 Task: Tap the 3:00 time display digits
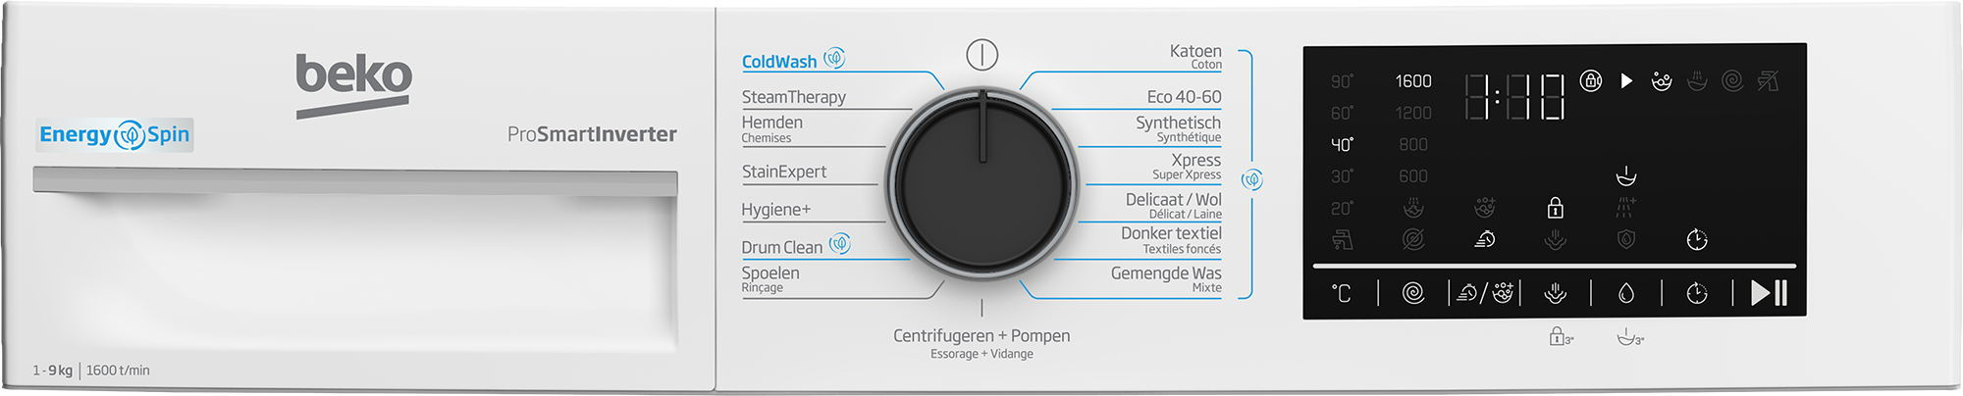(1514, 96)
